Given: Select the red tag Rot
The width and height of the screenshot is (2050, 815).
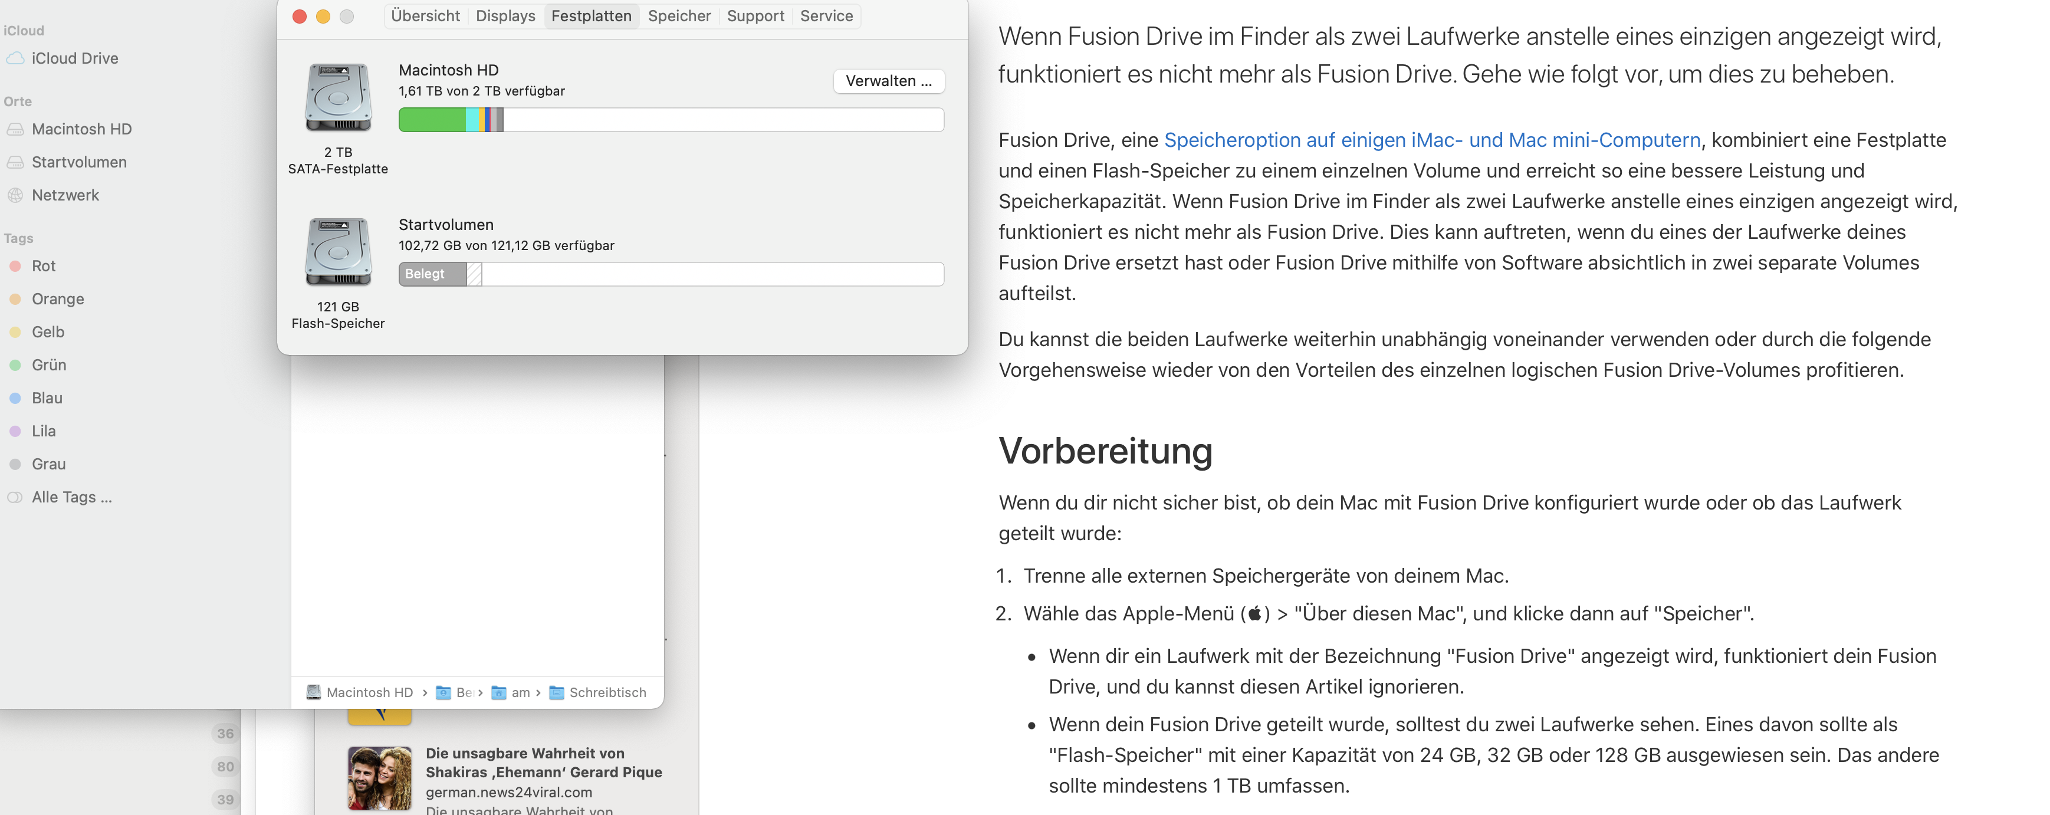Looking at the screenshot, I should [43, 266].
